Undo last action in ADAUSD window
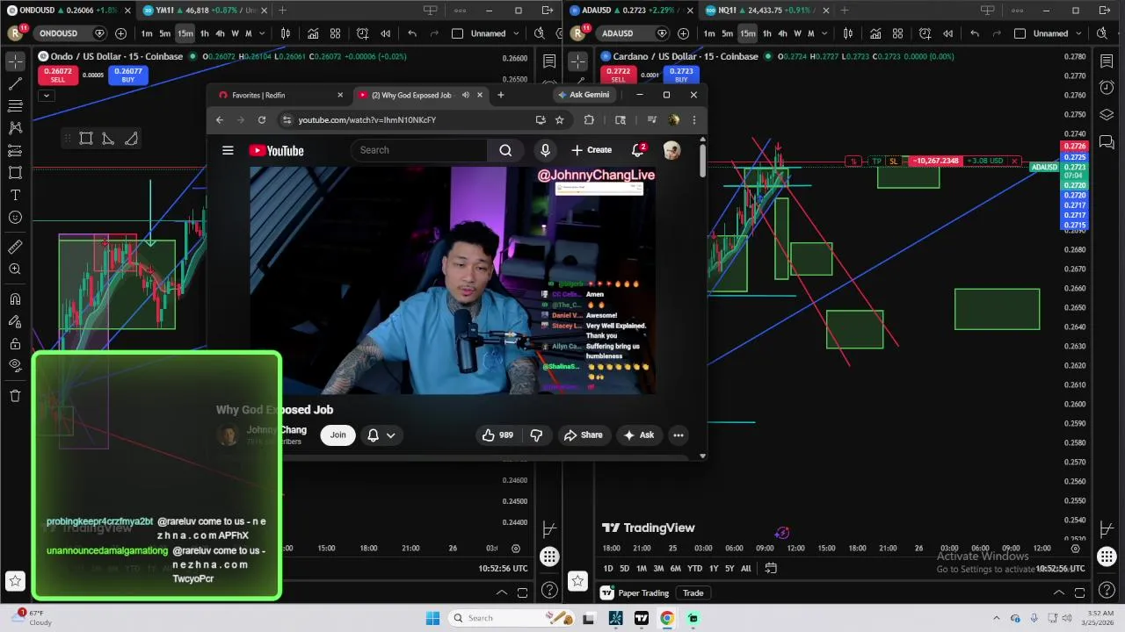The width and height of the screenshot is (1125, 632). coord(975,33)
